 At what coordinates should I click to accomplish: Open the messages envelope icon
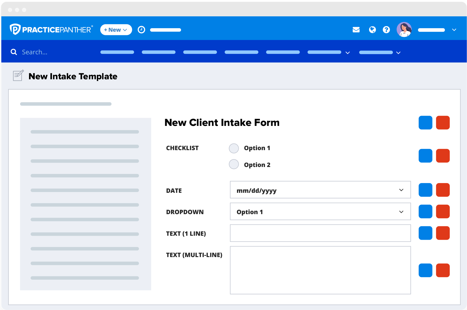pyautogui.click(x=356, y=30)
